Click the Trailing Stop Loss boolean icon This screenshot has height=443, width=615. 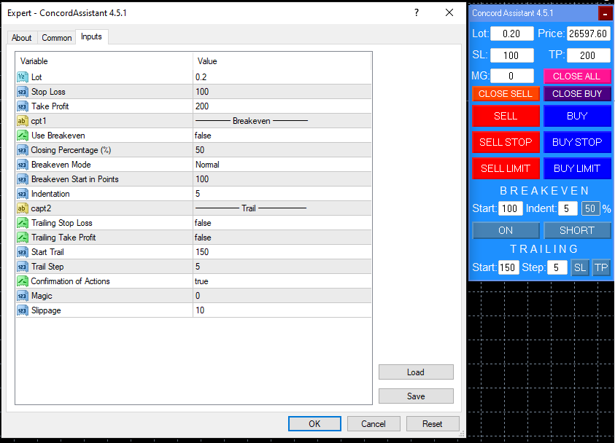coord(23,223)
